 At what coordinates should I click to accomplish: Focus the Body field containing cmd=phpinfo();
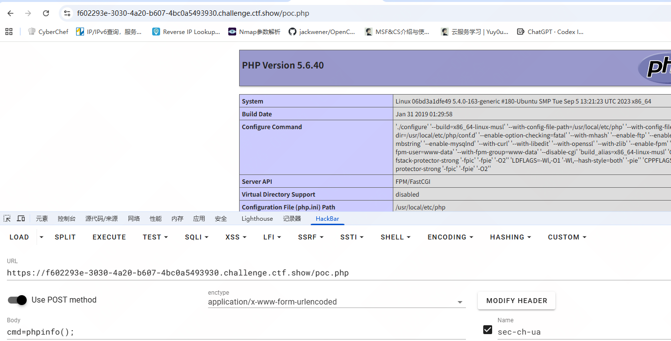point(236,332)
